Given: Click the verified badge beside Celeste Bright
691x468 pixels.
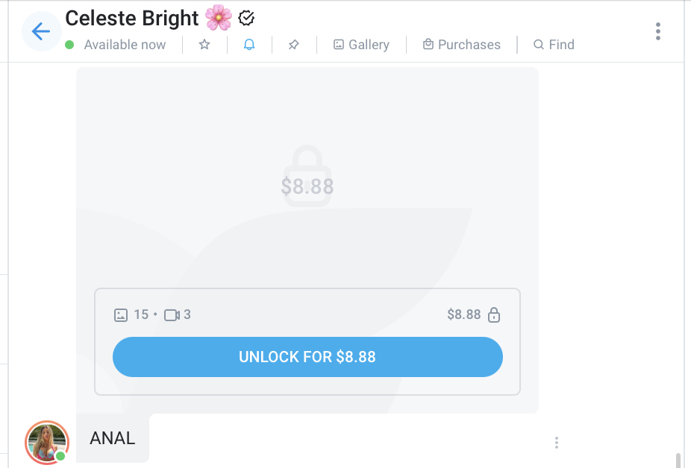Looking at the screenshot, I should pyautogui.click(x=246, y=17).
